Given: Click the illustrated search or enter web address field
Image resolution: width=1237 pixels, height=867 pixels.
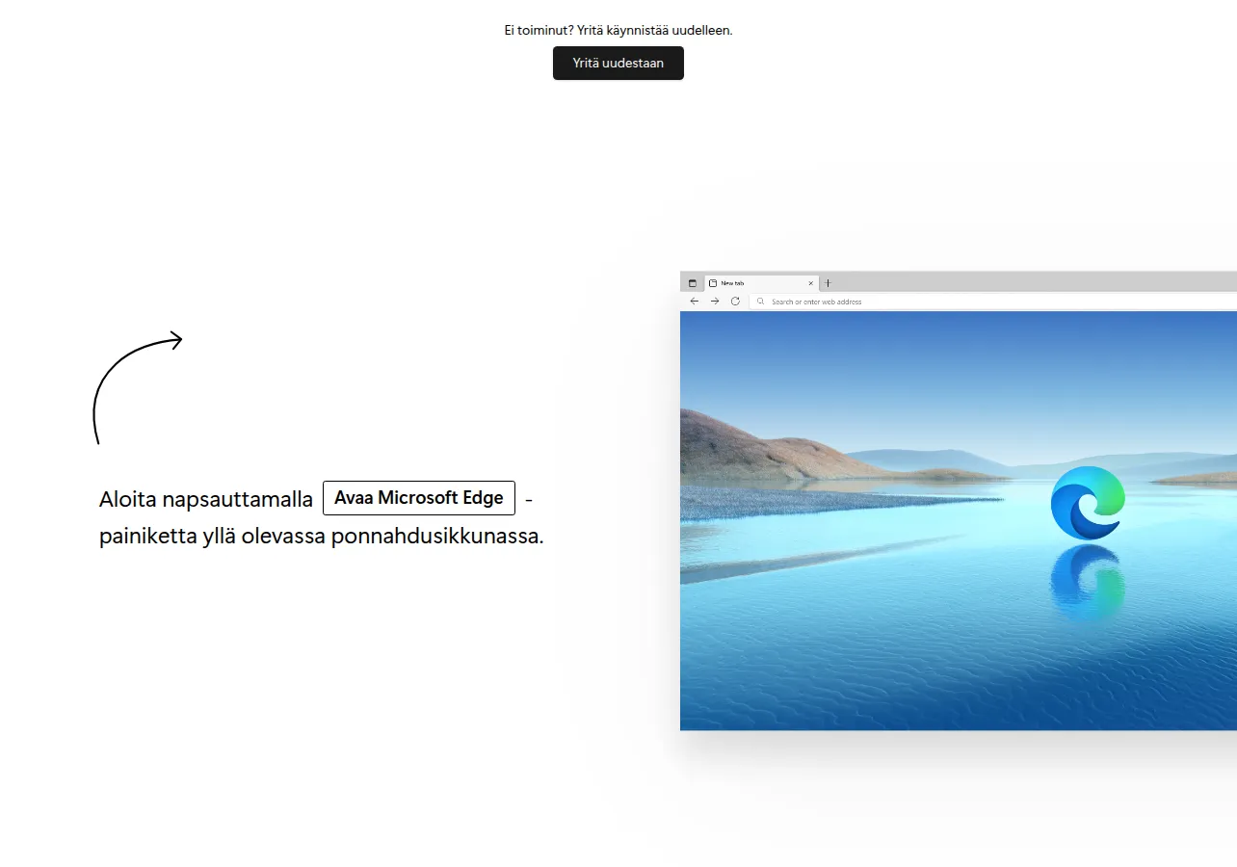Looking at the screenshot, I should (x=993, y=302).
